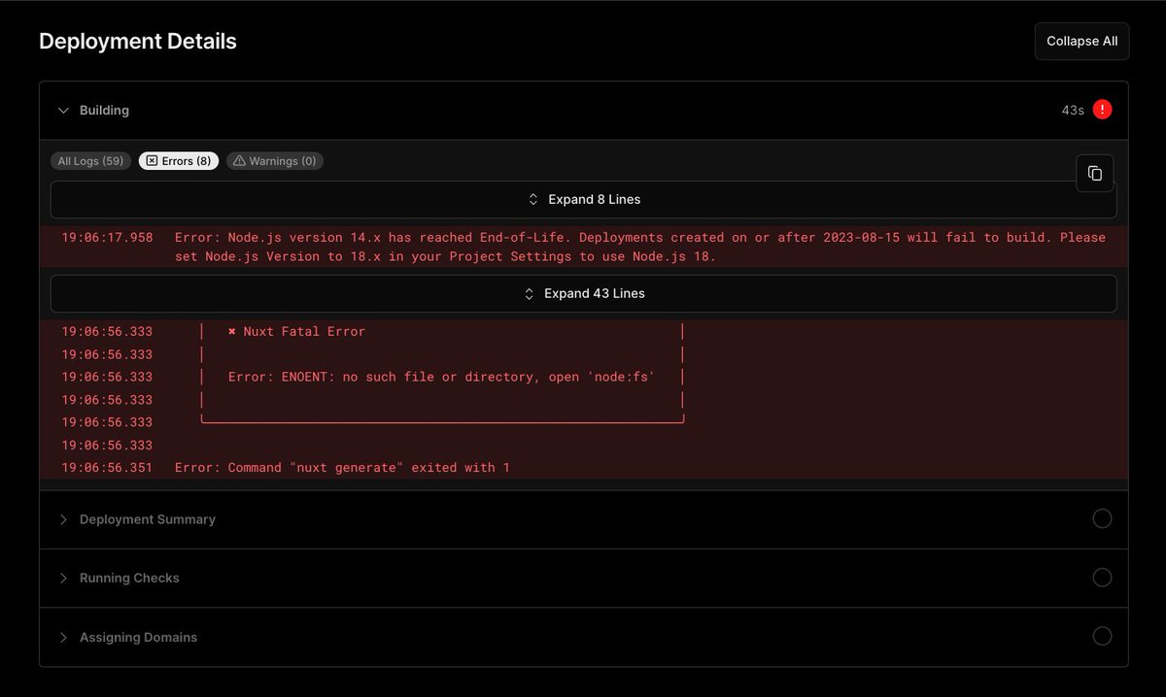Click the red error badge beside 43s
Image resolution: width=1166 pixels, height=697 pixels.
(1104, 109)
